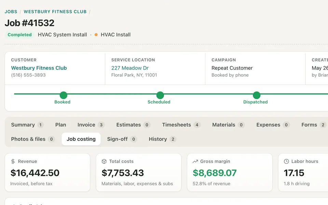
Task: Select the Job costing tab
Action: click(81, 139)
